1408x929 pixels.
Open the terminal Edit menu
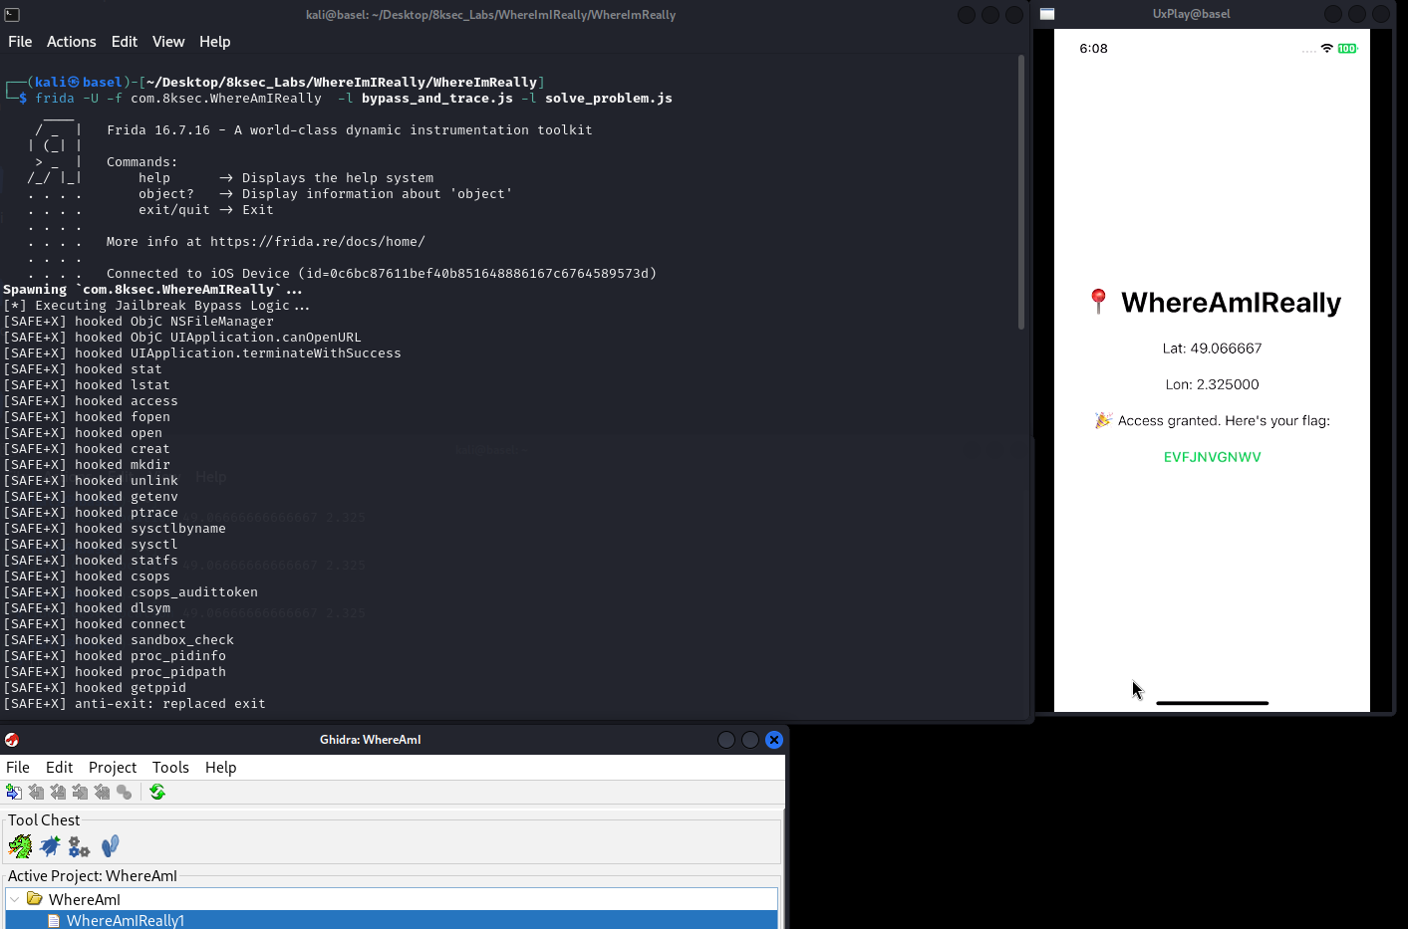click(125, 42)
